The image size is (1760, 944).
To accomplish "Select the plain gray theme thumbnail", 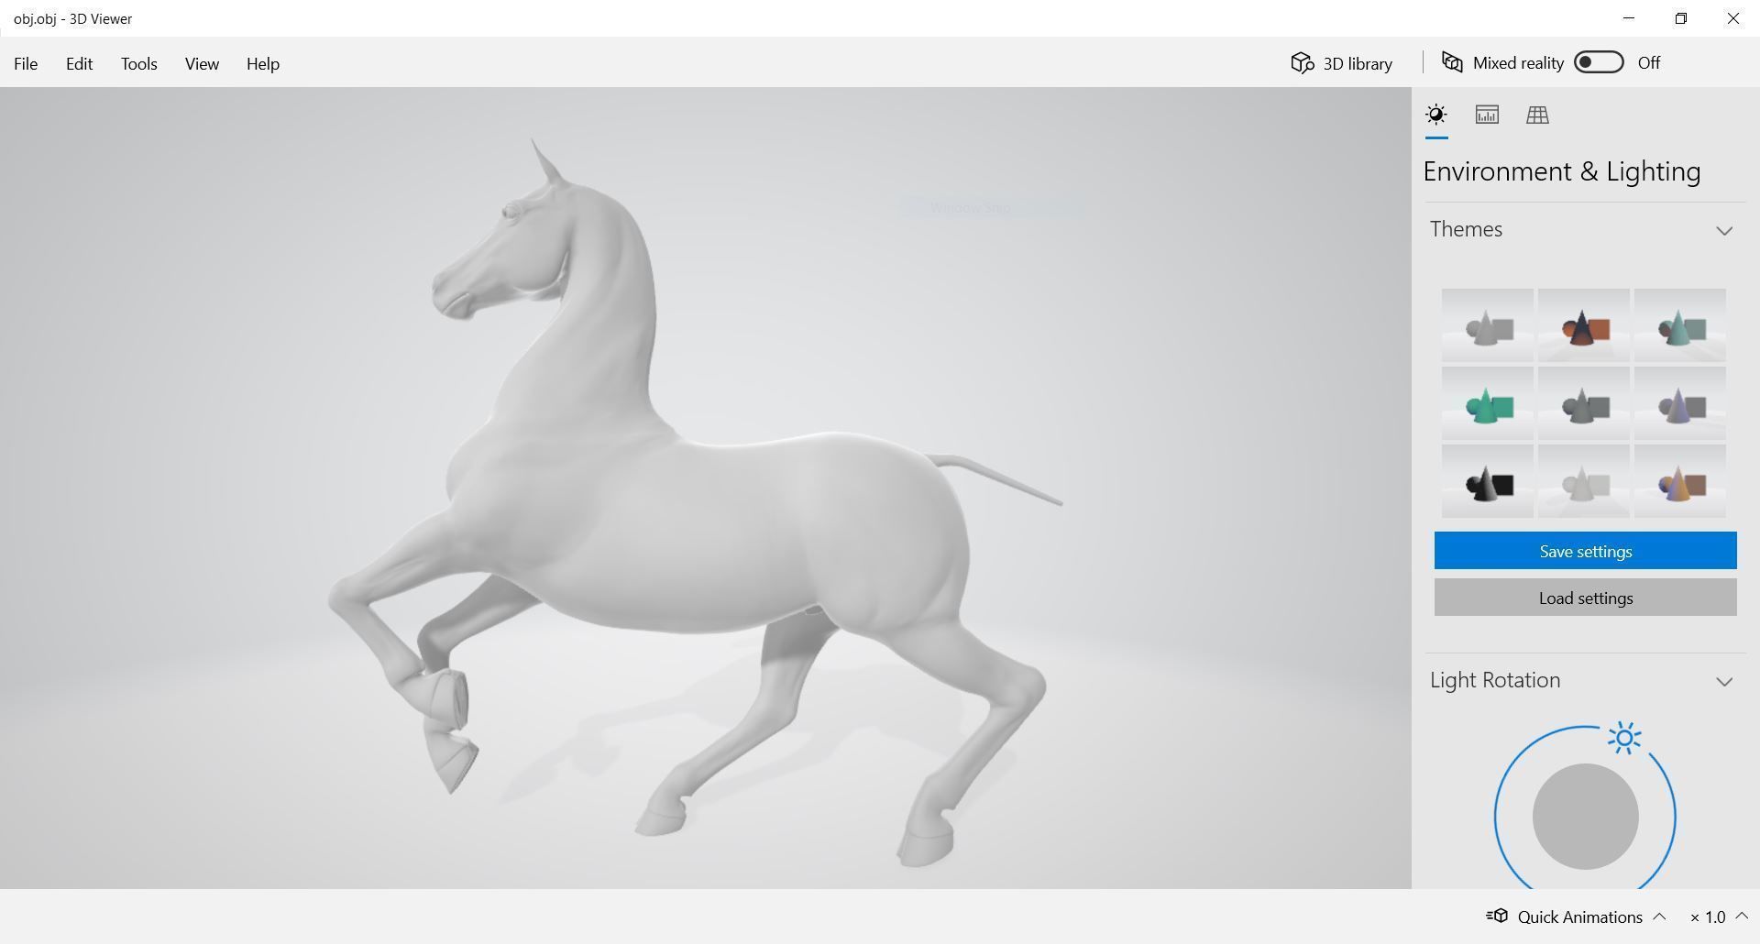I will [1488, 325].
